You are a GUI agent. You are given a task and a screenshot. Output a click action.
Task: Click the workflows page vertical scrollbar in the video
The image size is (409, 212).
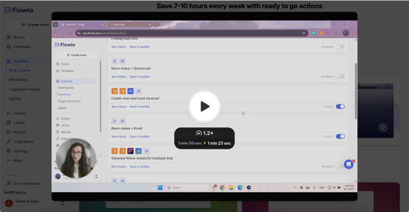(x=356, y=91)
